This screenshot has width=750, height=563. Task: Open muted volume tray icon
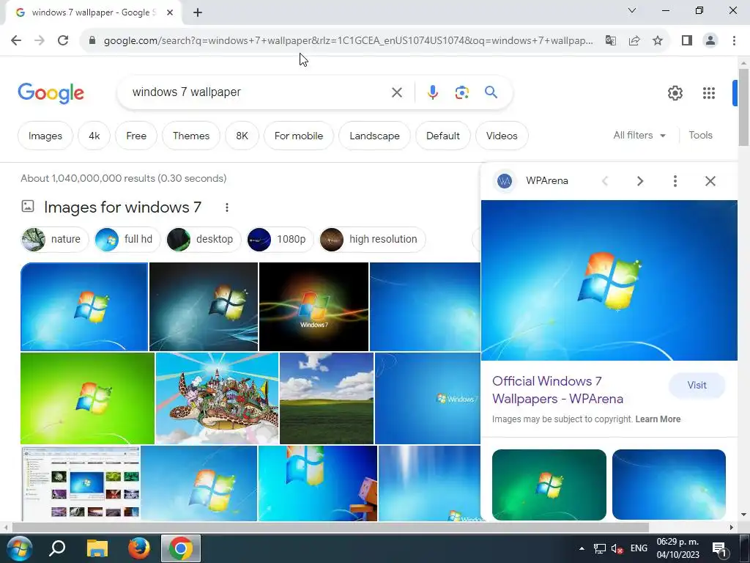click(617, 548)
